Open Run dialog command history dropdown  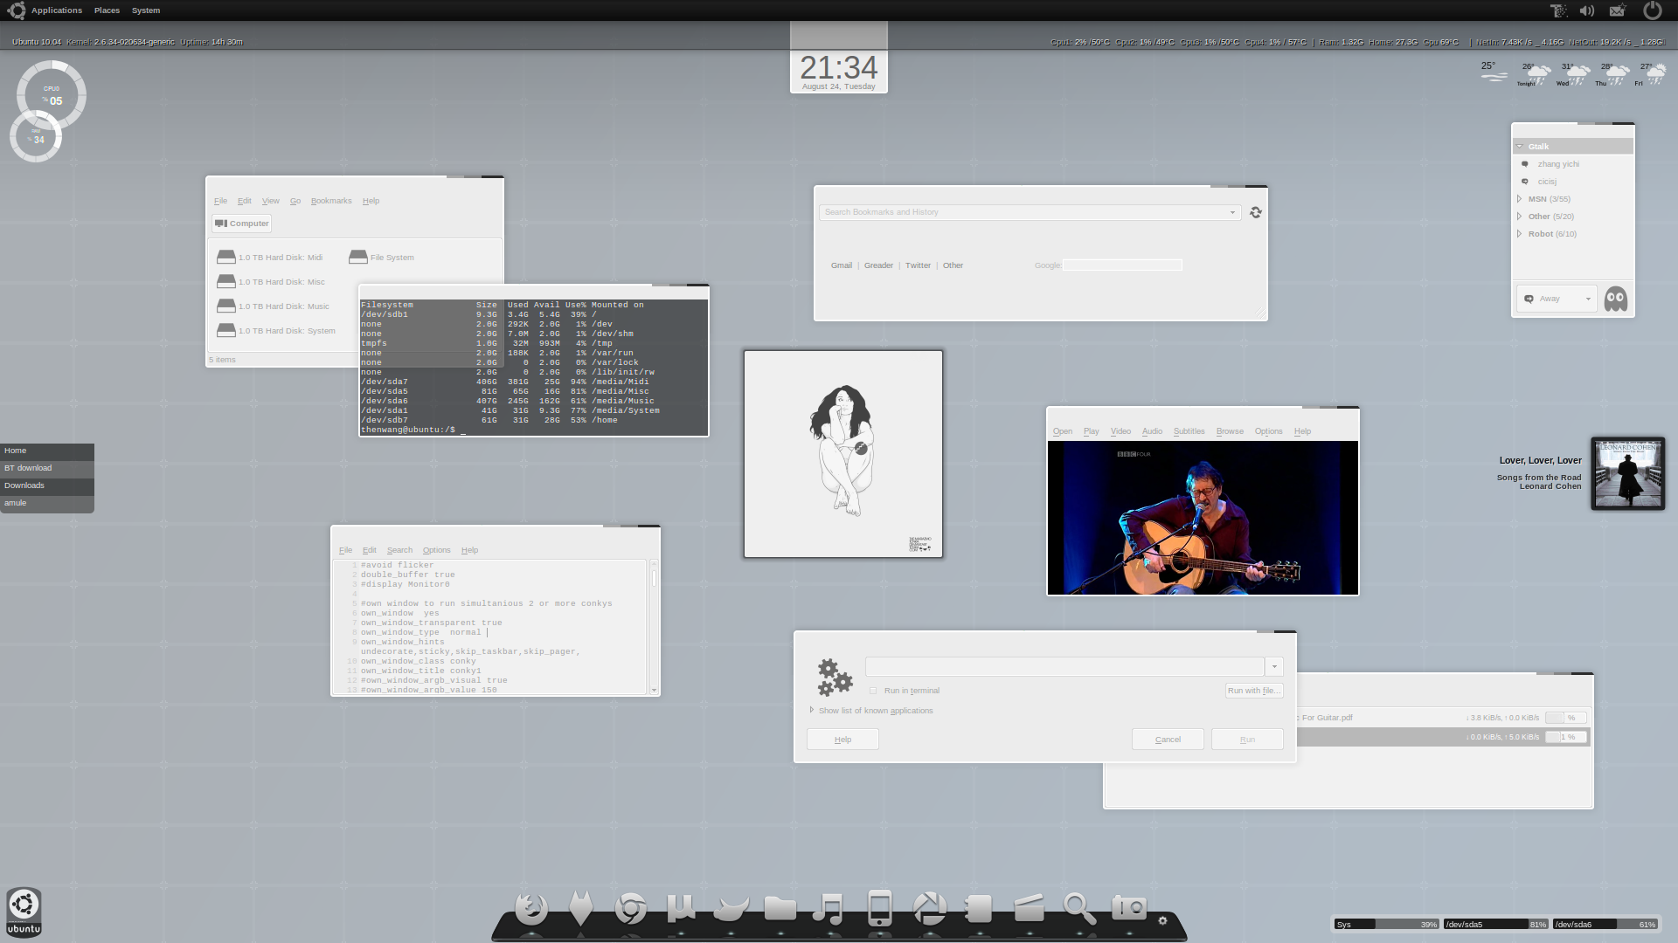click(x=1274, y=666)
